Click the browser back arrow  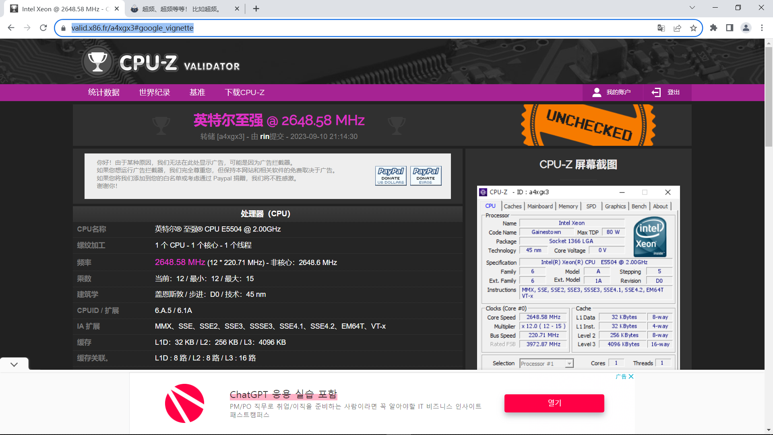pyautogui.click(x=11, y=28)
